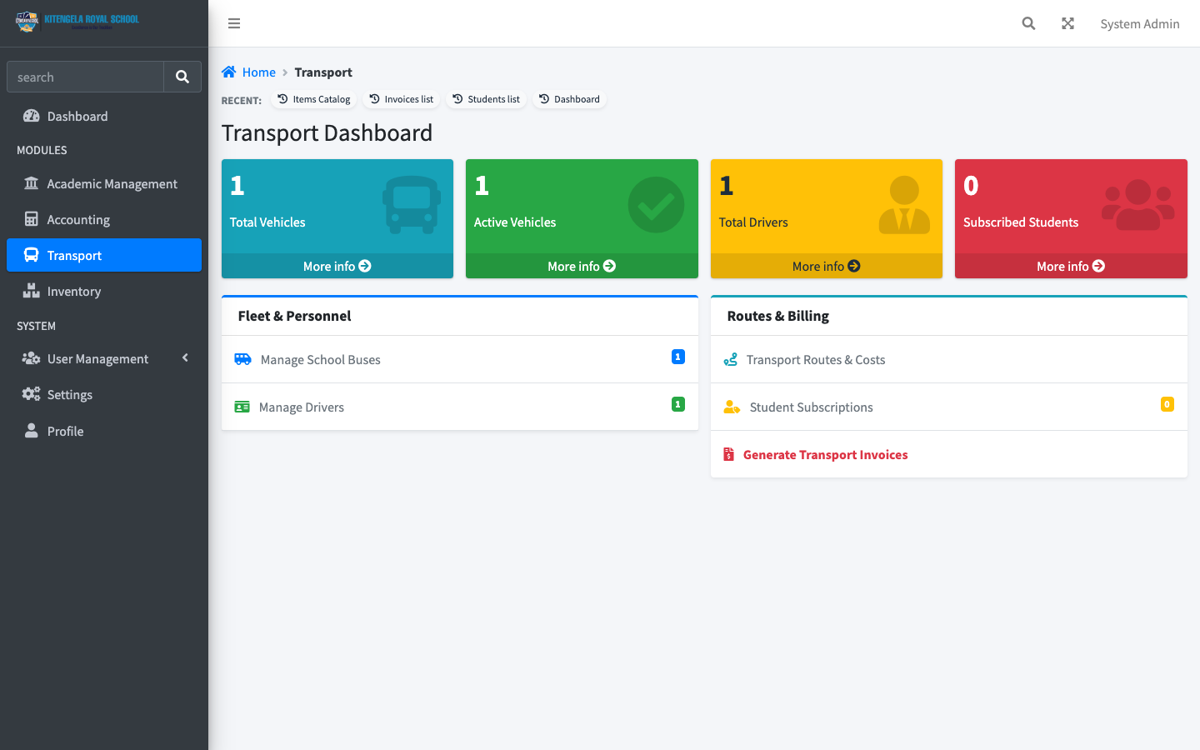Click the route icon beside Transport Routes & Costs
1200x750 pixels.
731,359
